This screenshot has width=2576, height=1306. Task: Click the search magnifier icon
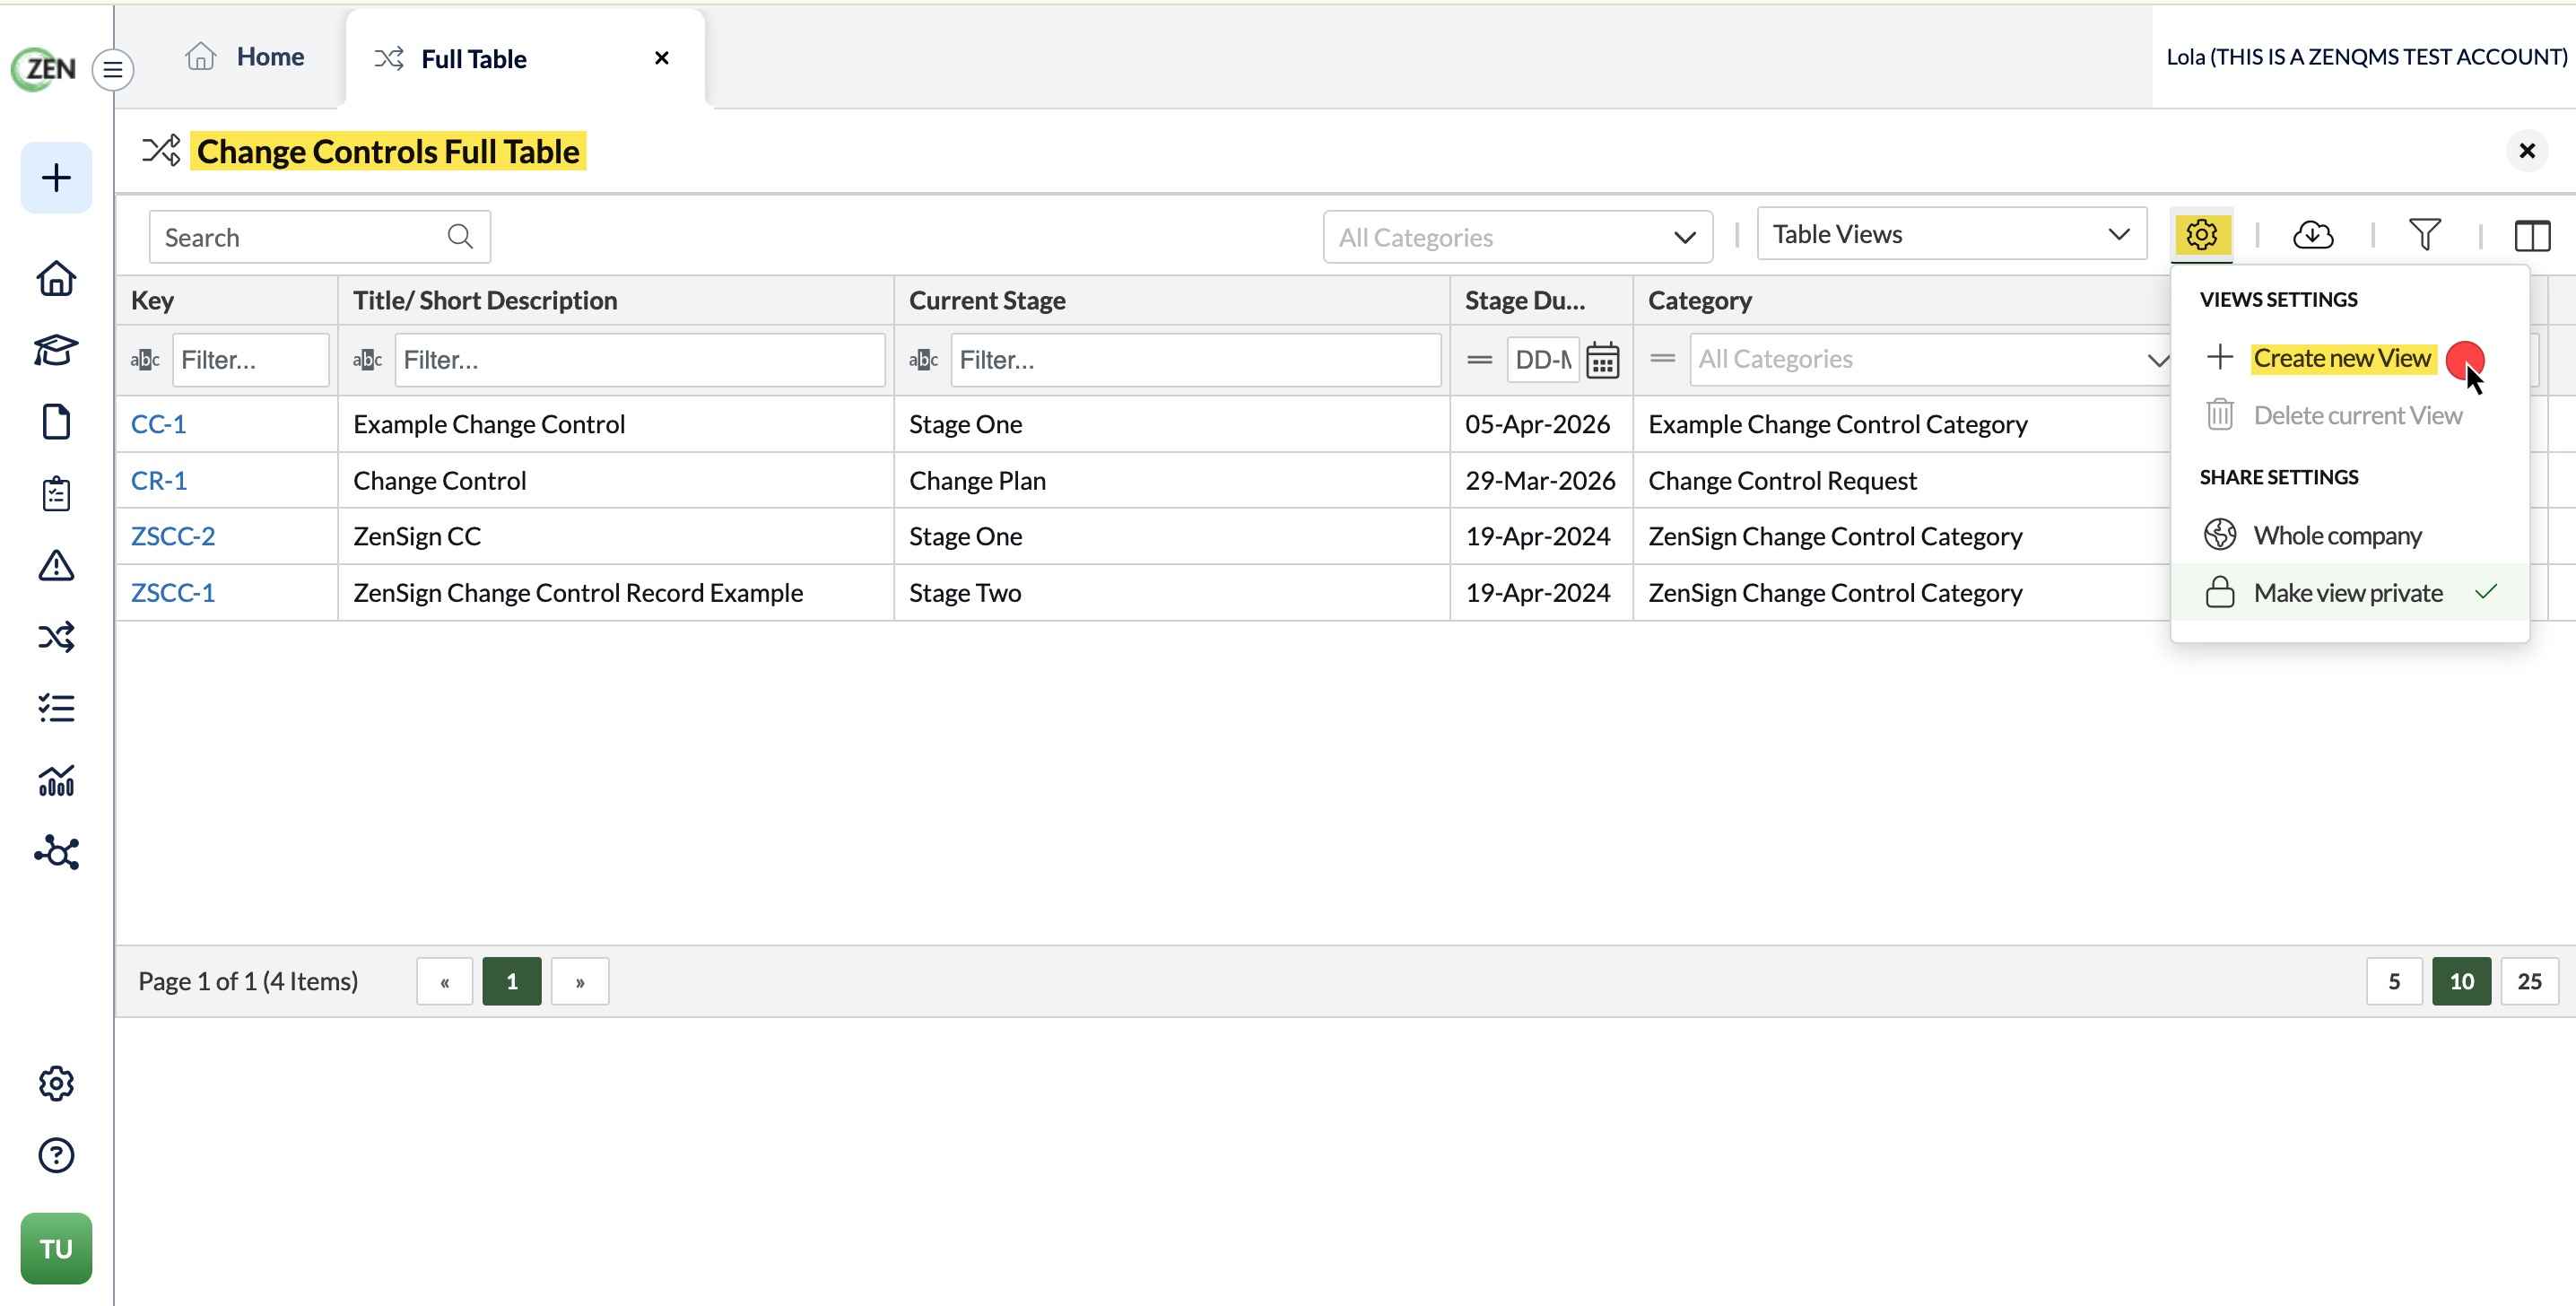tap(460, 236)
